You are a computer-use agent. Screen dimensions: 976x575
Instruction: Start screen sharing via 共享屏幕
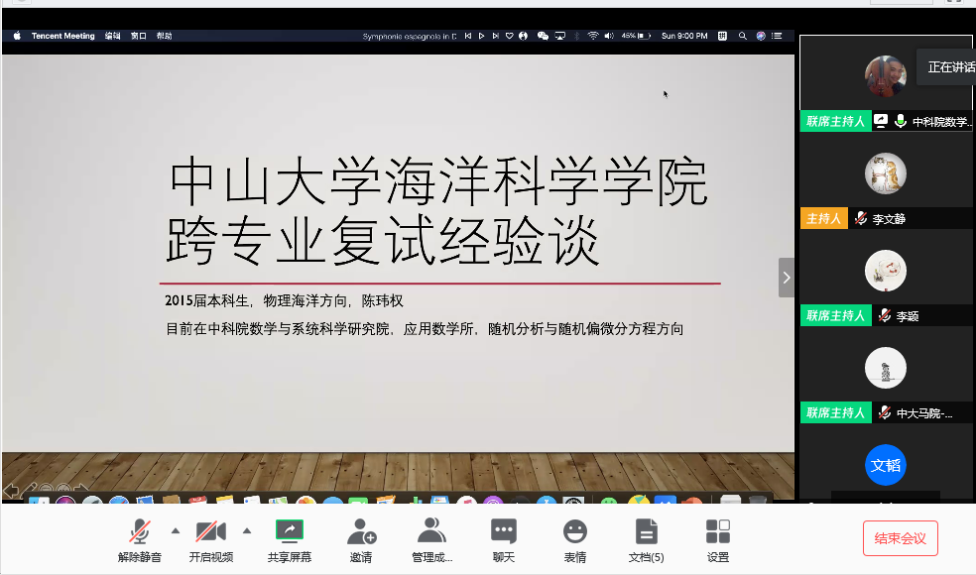click(289, 539)
